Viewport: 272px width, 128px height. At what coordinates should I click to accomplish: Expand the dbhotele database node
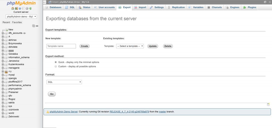(x=3, y=47)
